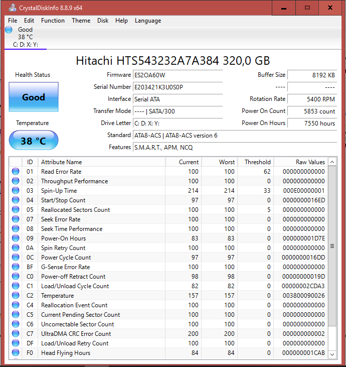Image resolution: width=346 pixels, height=367 pixels.
Task: Open the Language menu
Action: pyautogui.click(x=148, y=21)
